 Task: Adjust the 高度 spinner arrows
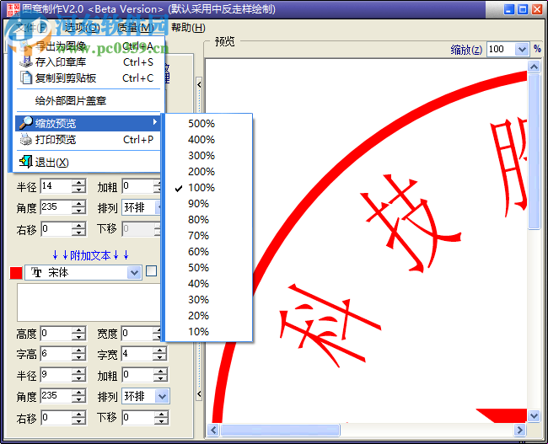[79, 334]
